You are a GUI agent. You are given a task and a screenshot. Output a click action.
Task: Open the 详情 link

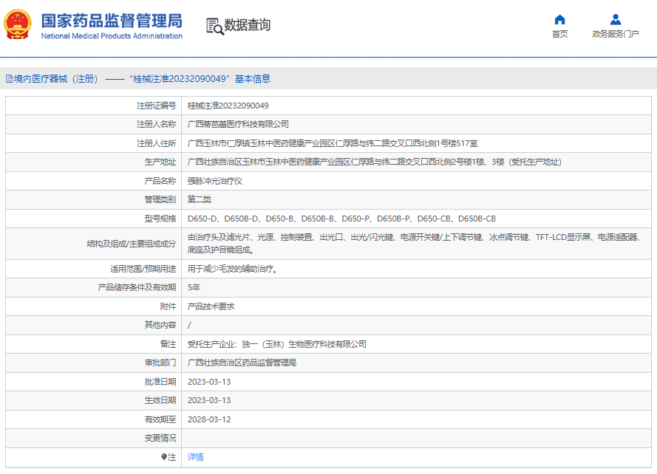click(195, 457)
